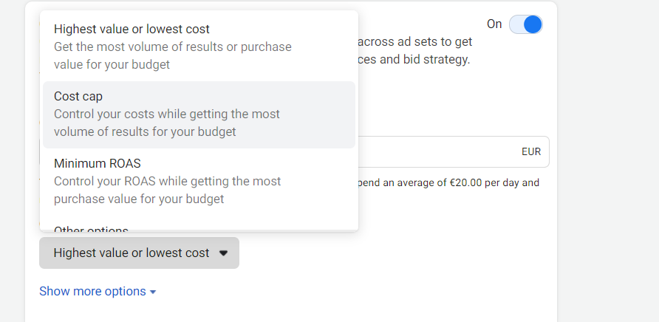
Task: Click the round knob of the On switch
Action: pos(533,24)
